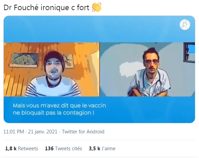Image resolution: width=199 pixels, height=158 pixels.
Task: Click the small frame behind left speaker
Action: click(x=68, y=61)
